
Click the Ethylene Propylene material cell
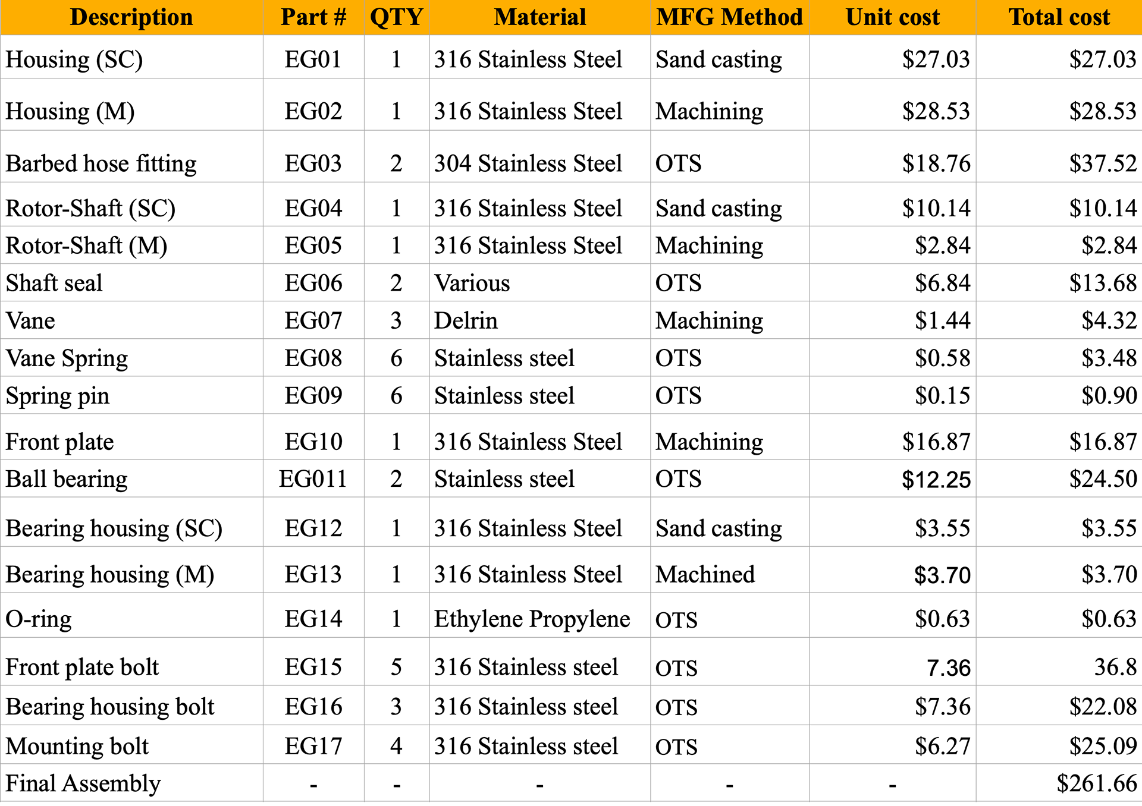tap(532, 619)
